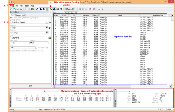Click the pencil with checkmark toolbar icon

(x=61, y=9)
